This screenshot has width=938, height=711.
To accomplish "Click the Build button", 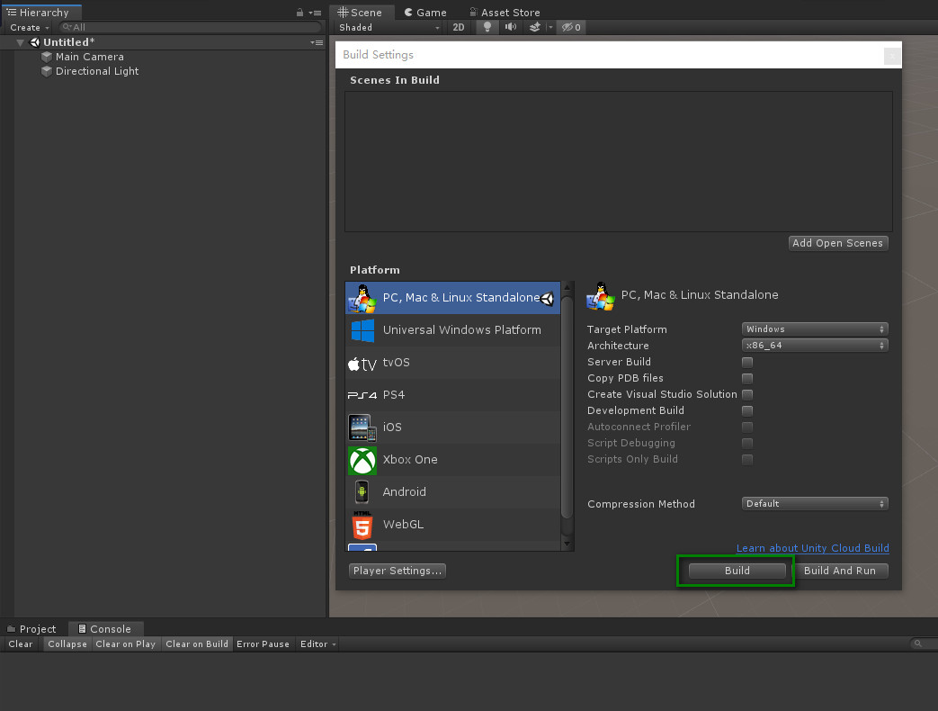I will pos(737,571).
